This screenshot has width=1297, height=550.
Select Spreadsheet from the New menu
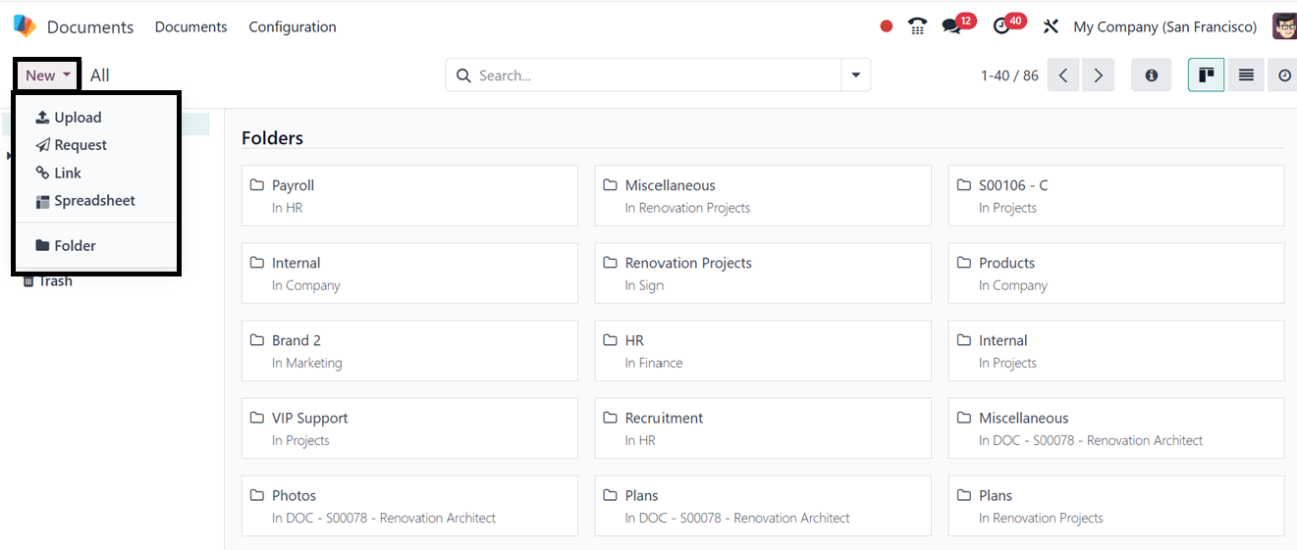click(94, 201)
